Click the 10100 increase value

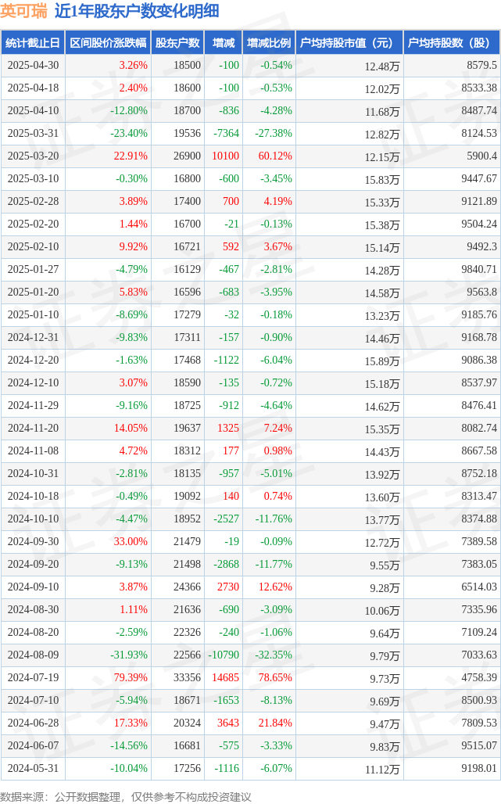tap(225, 156)
